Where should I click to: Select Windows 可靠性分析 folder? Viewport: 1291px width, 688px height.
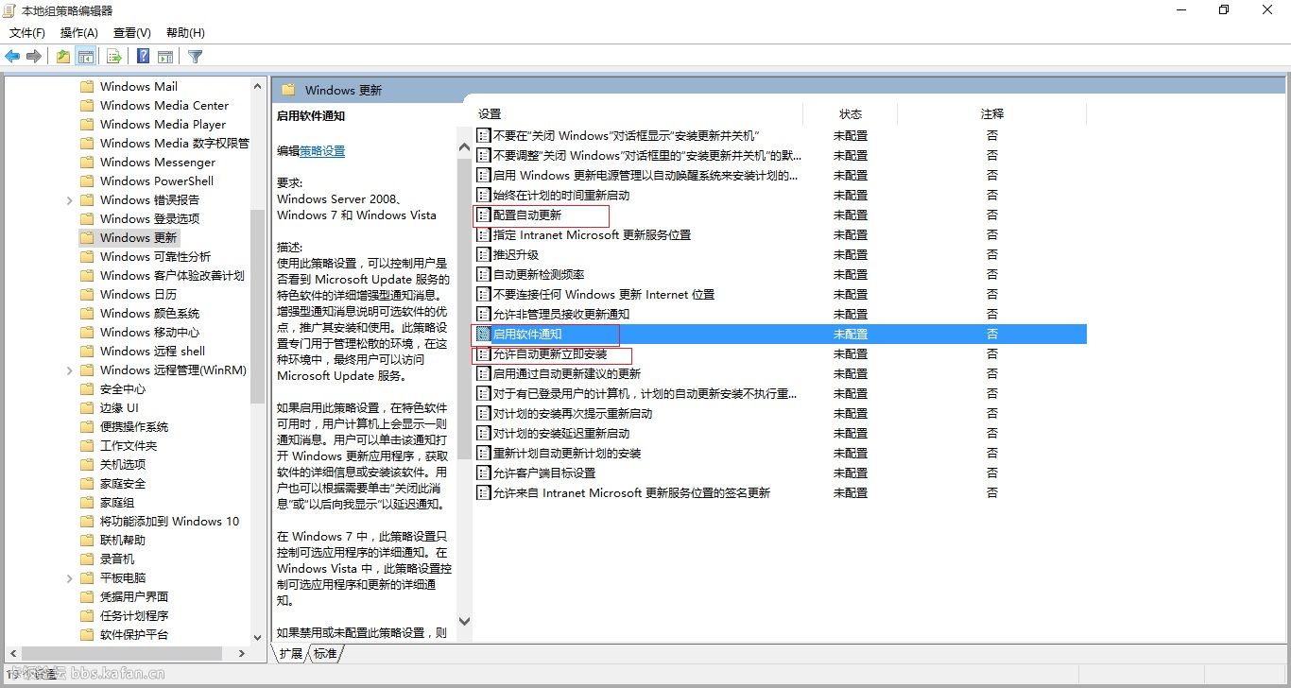(x=155, y=256)
